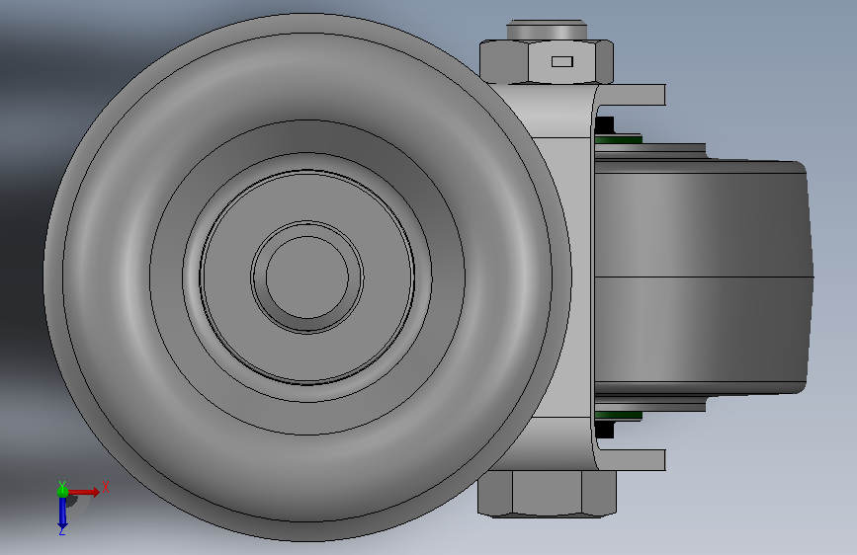This screenshot has height=555, width=857.
Task: Select the central hub cap circle of the front wheel
Action: 306,277
